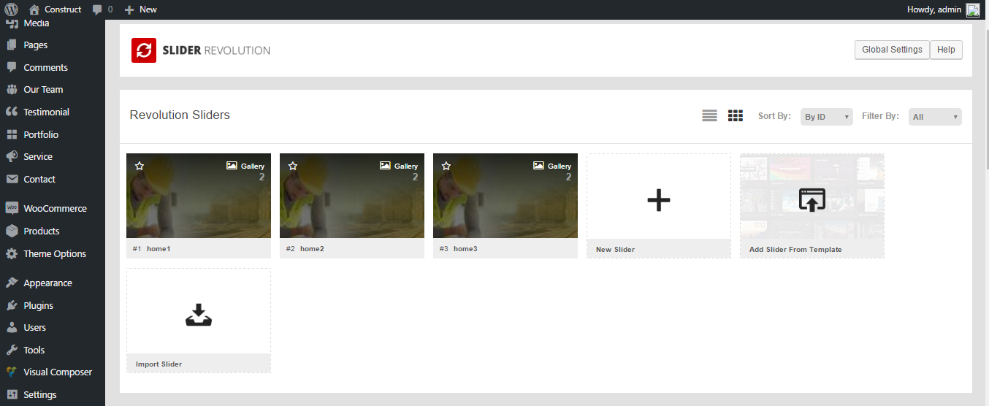The height and width of the screenshot is (406, 989).
Task: Click the Construct site name link
Action: click(x=63, y=9)
